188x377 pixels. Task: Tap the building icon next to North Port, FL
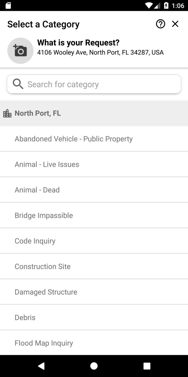[7, 113]
